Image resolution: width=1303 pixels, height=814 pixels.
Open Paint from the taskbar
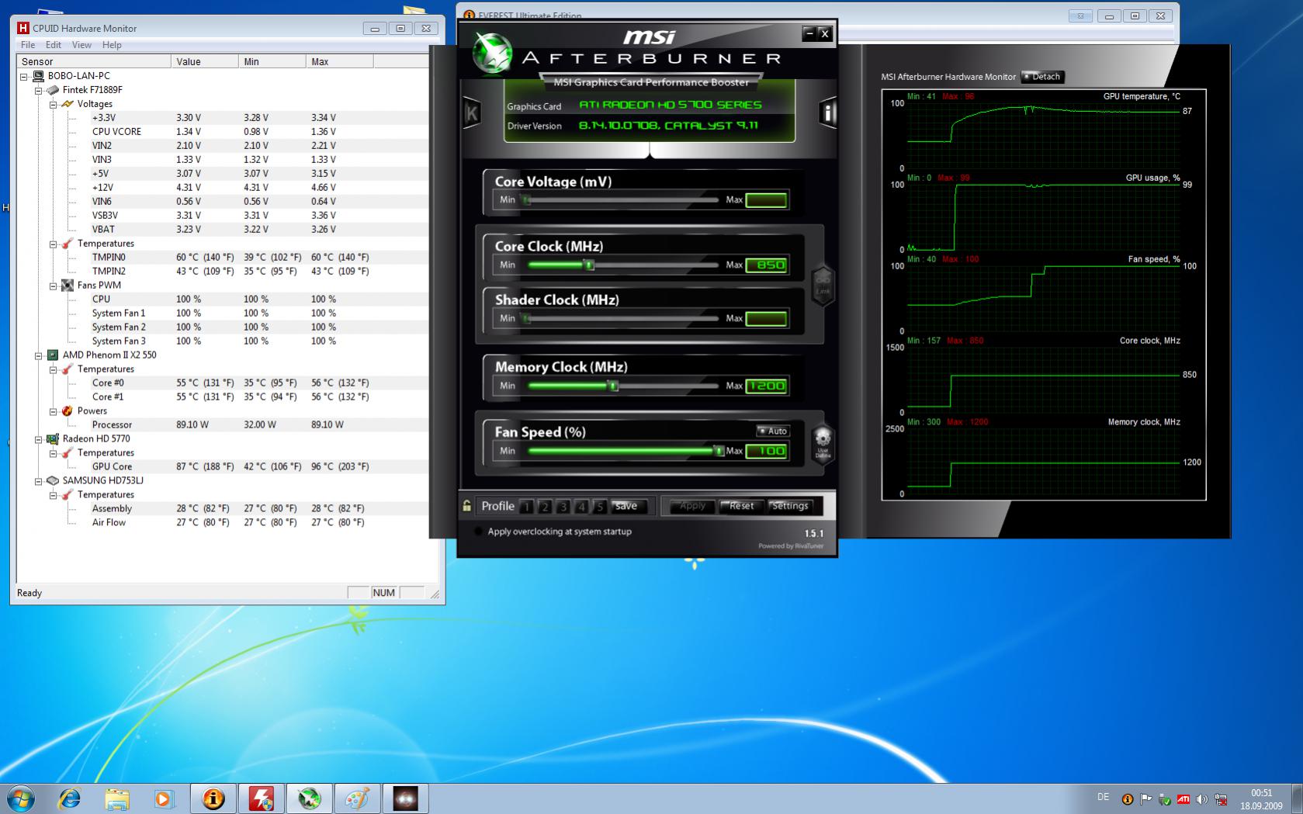coord(358,798)
